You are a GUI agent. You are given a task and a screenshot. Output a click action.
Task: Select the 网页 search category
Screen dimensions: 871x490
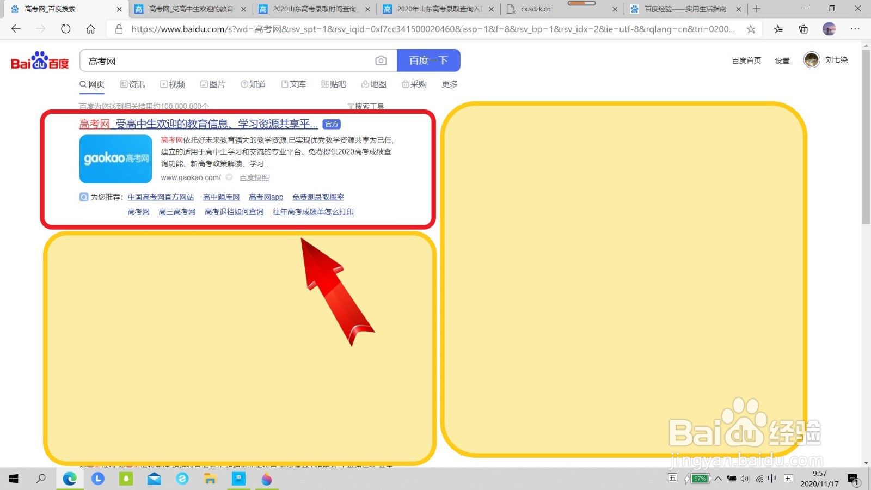(x=92, y=84)
